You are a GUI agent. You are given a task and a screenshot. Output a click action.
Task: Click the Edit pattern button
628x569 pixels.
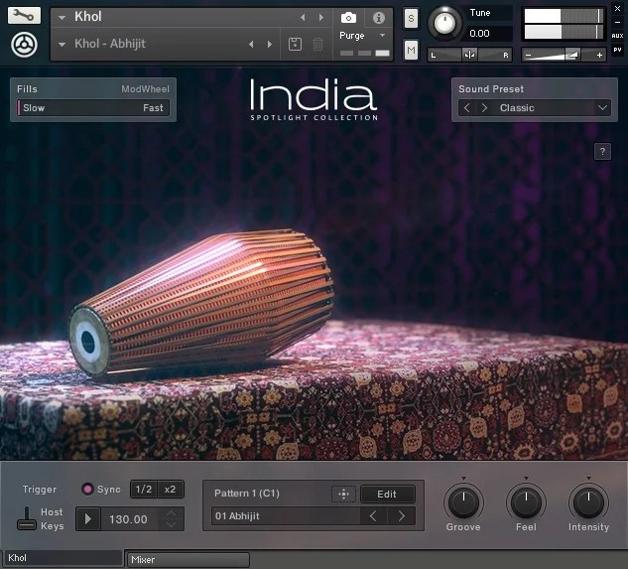[387, 494]
